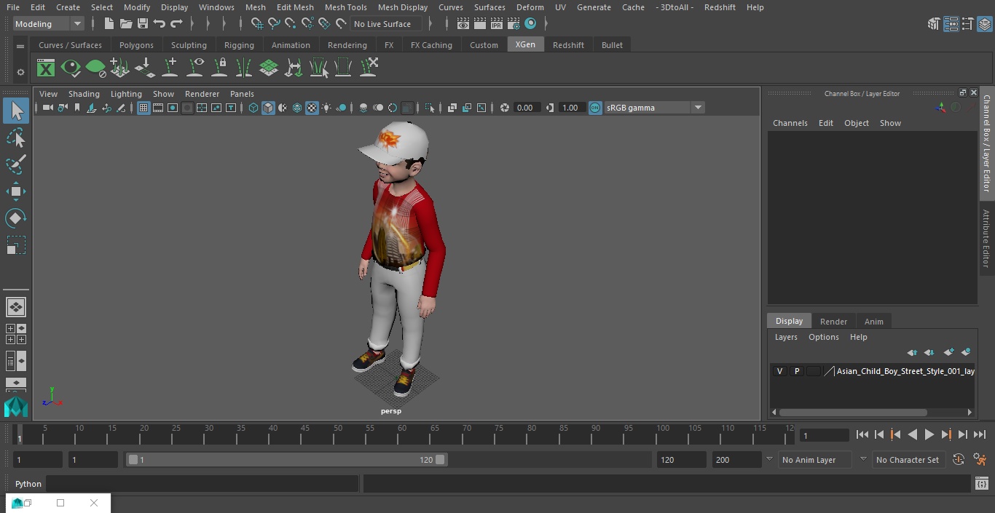Open shelf menu hamburger icon

pyautogui.click(x=20, y=46)
